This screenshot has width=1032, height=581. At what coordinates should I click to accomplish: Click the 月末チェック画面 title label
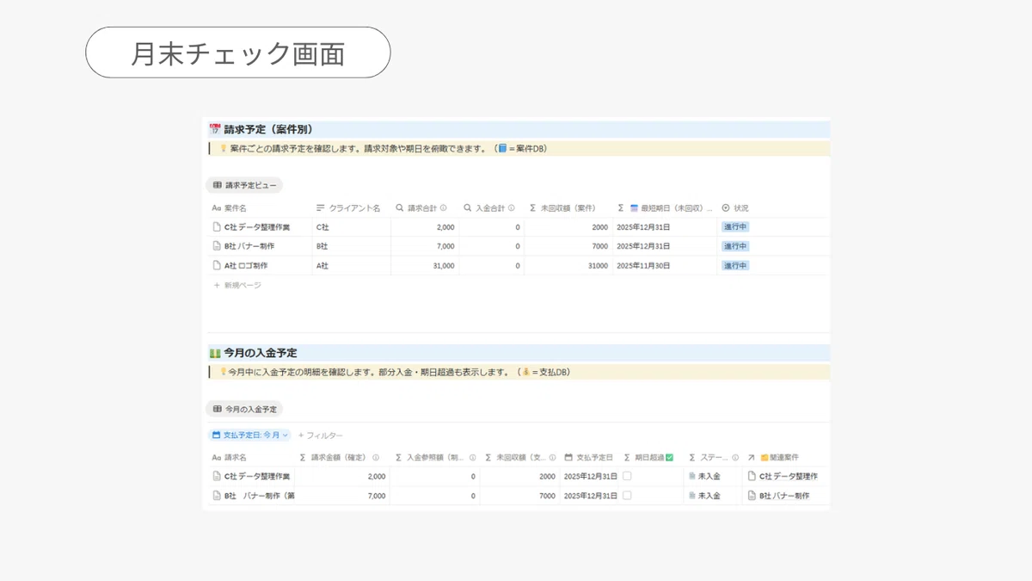tap(238, 53)
